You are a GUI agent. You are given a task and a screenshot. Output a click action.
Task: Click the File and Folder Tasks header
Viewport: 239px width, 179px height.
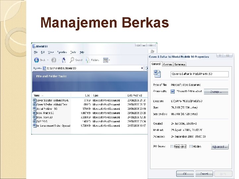click(x=51, y=76)
